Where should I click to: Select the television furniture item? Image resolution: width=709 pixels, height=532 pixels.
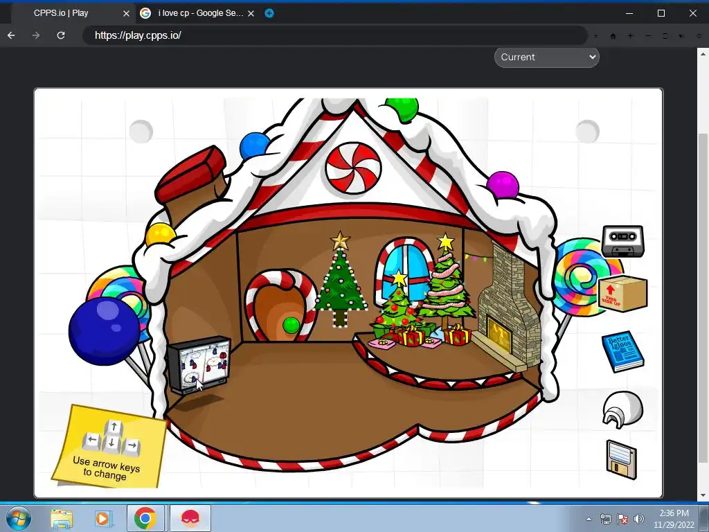coord(199,364)
